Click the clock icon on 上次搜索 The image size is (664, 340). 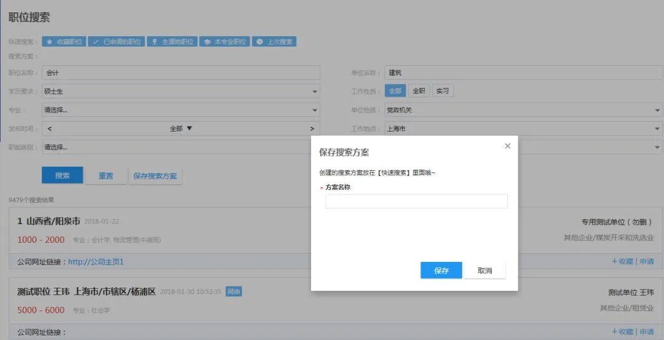click(x=259, y=41)
